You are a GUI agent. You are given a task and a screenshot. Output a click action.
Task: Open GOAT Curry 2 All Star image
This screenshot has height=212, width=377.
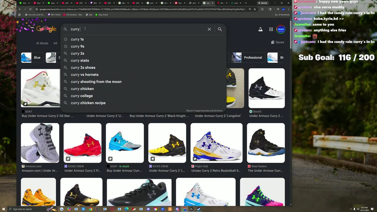pyautogui.click(x=40, y=88)
